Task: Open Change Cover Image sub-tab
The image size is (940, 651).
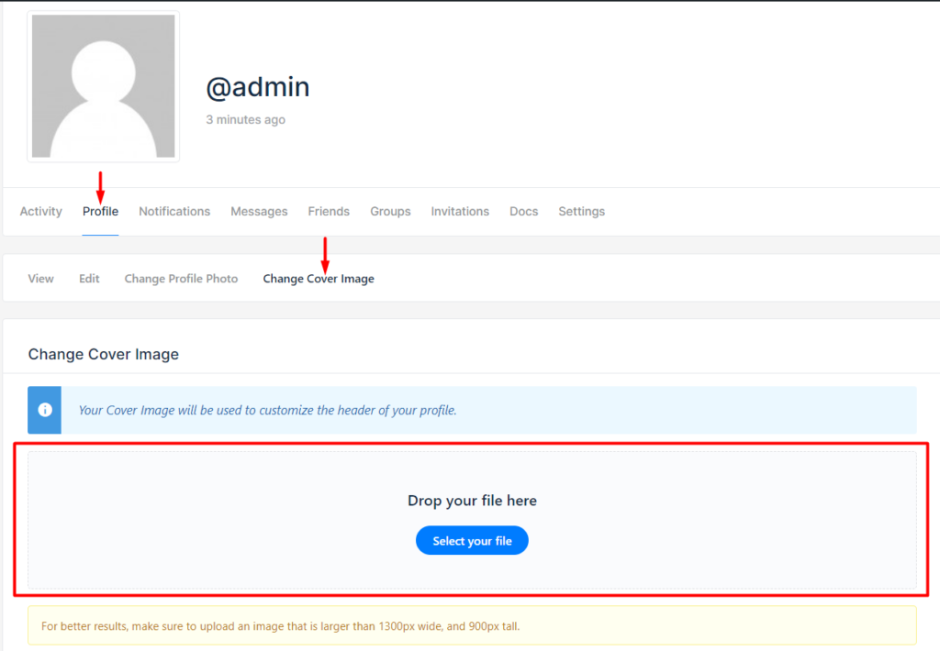Action: pos(319,279)
